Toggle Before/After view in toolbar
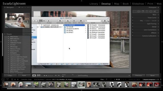163x91 pixels. click(39, 76)
